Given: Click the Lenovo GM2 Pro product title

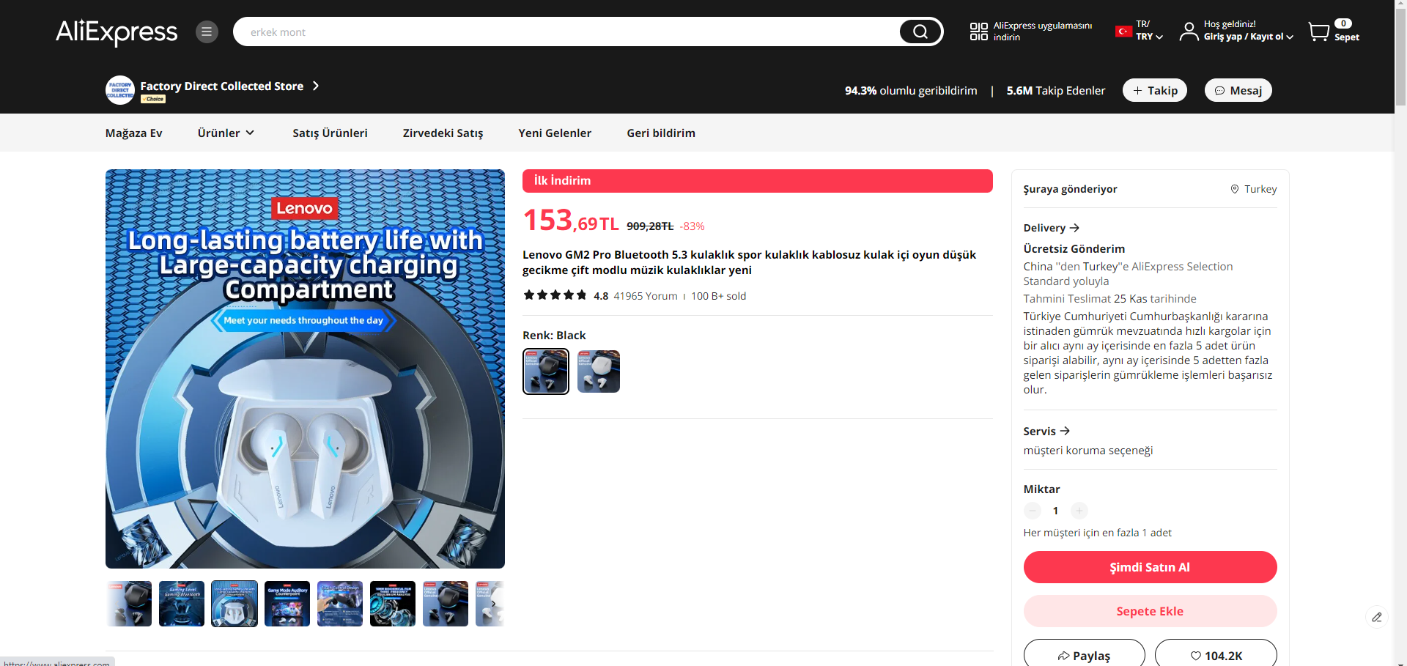Looking at the screenshot, I should tap(749, 262).
